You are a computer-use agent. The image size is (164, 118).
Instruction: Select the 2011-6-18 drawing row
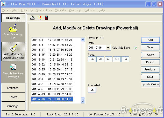tap(52, 60)
